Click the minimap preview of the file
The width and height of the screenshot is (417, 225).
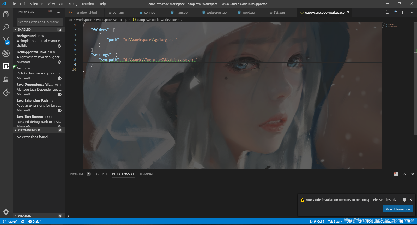coord(390,25)
